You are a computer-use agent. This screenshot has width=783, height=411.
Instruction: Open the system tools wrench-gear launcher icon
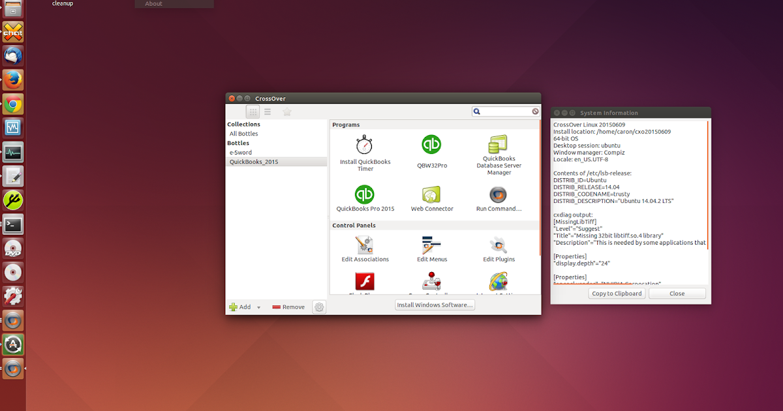click(x=13, y=297)
